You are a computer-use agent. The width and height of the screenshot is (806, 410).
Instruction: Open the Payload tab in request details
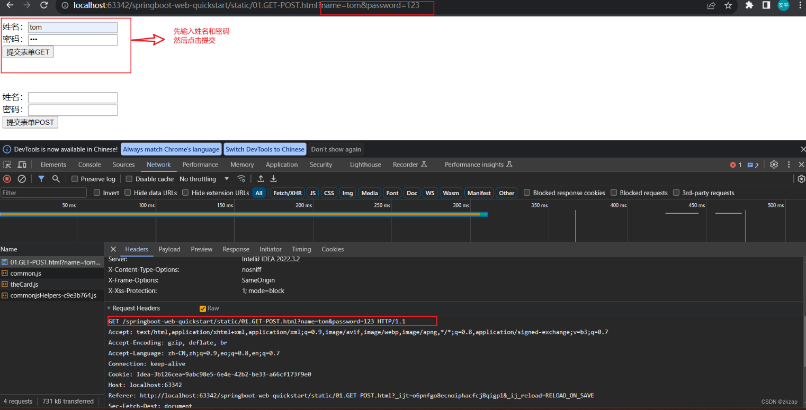[x=169, y=249]
